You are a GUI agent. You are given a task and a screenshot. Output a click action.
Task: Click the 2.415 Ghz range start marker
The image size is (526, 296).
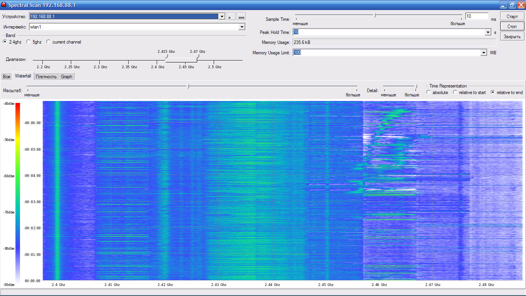coord(166,56)
